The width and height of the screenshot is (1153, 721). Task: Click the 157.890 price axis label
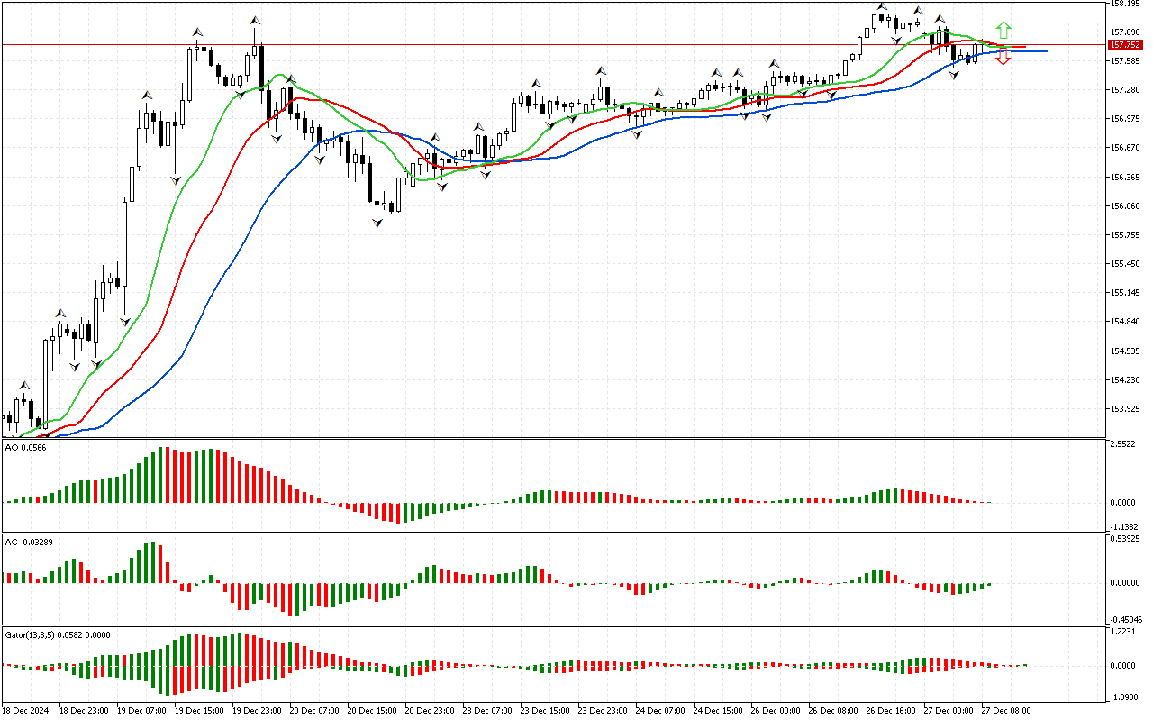click(1126, 32)
